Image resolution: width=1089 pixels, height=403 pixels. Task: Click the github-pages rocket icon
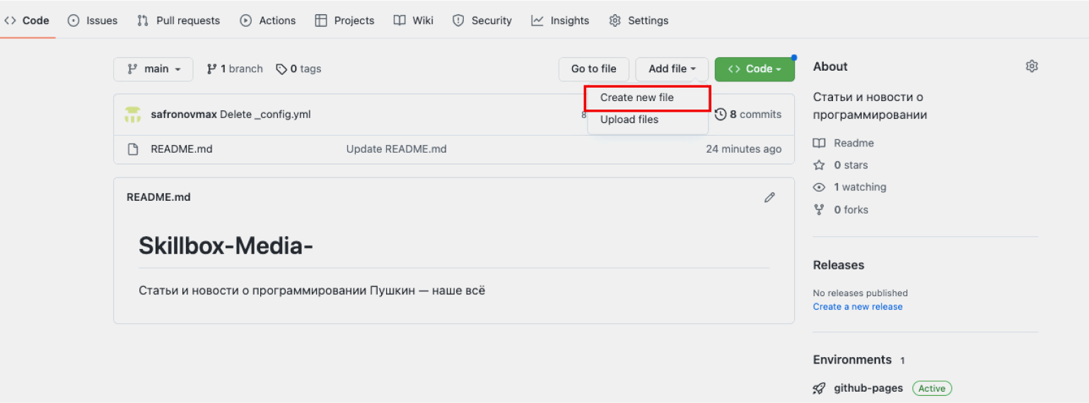point(819,388)
